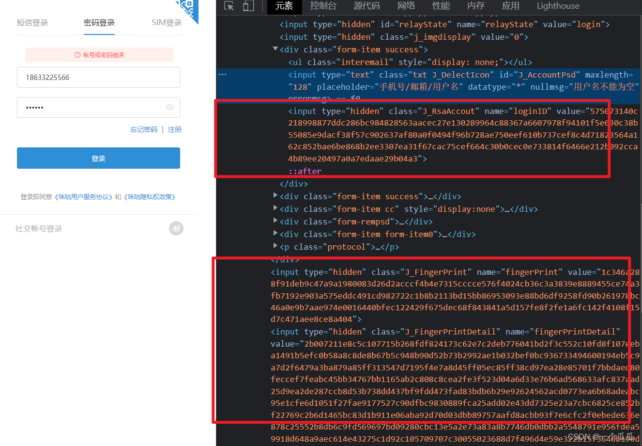
Task: Select the ul class interemail line
Action: coord(410,62)
